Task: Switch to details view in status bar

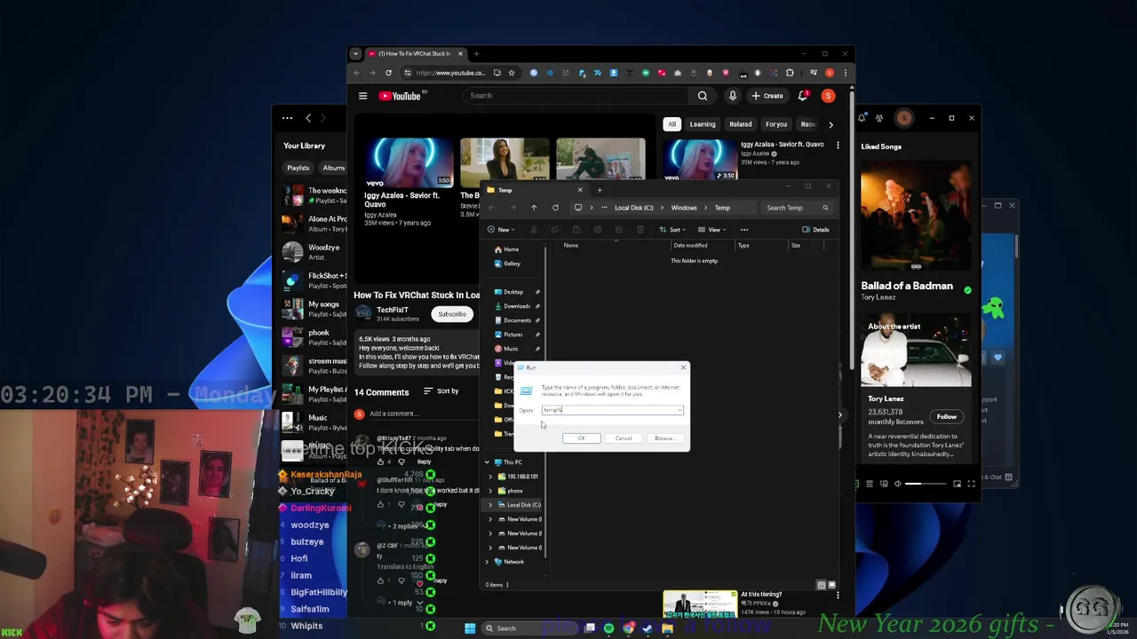Action: pyautogui.click(x=822, y=585)
